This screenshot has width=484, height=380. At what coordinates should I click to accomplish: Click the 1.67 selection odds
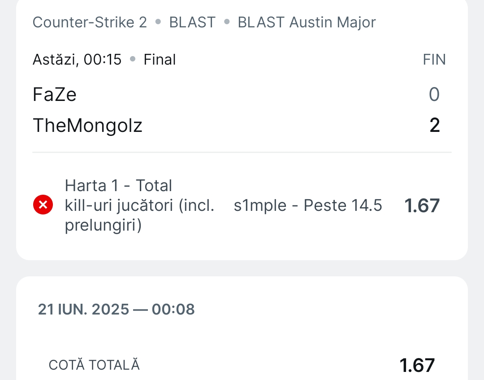422,205
